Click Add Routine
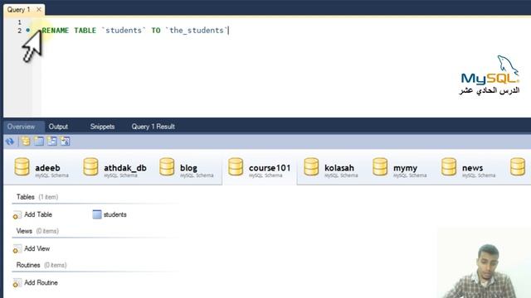 [35, 283]
